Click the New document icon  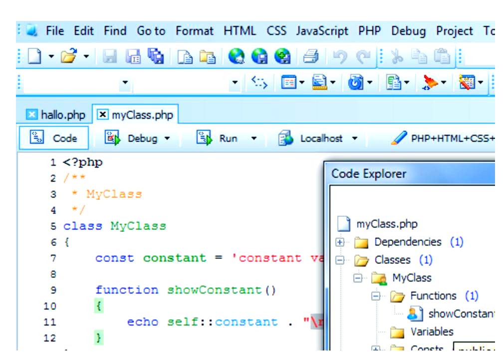pyautogui.click(x=35, y=56)
